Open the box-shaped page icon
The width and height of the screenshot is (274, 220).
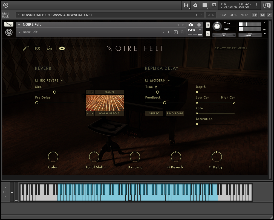(x=62, y=48)
